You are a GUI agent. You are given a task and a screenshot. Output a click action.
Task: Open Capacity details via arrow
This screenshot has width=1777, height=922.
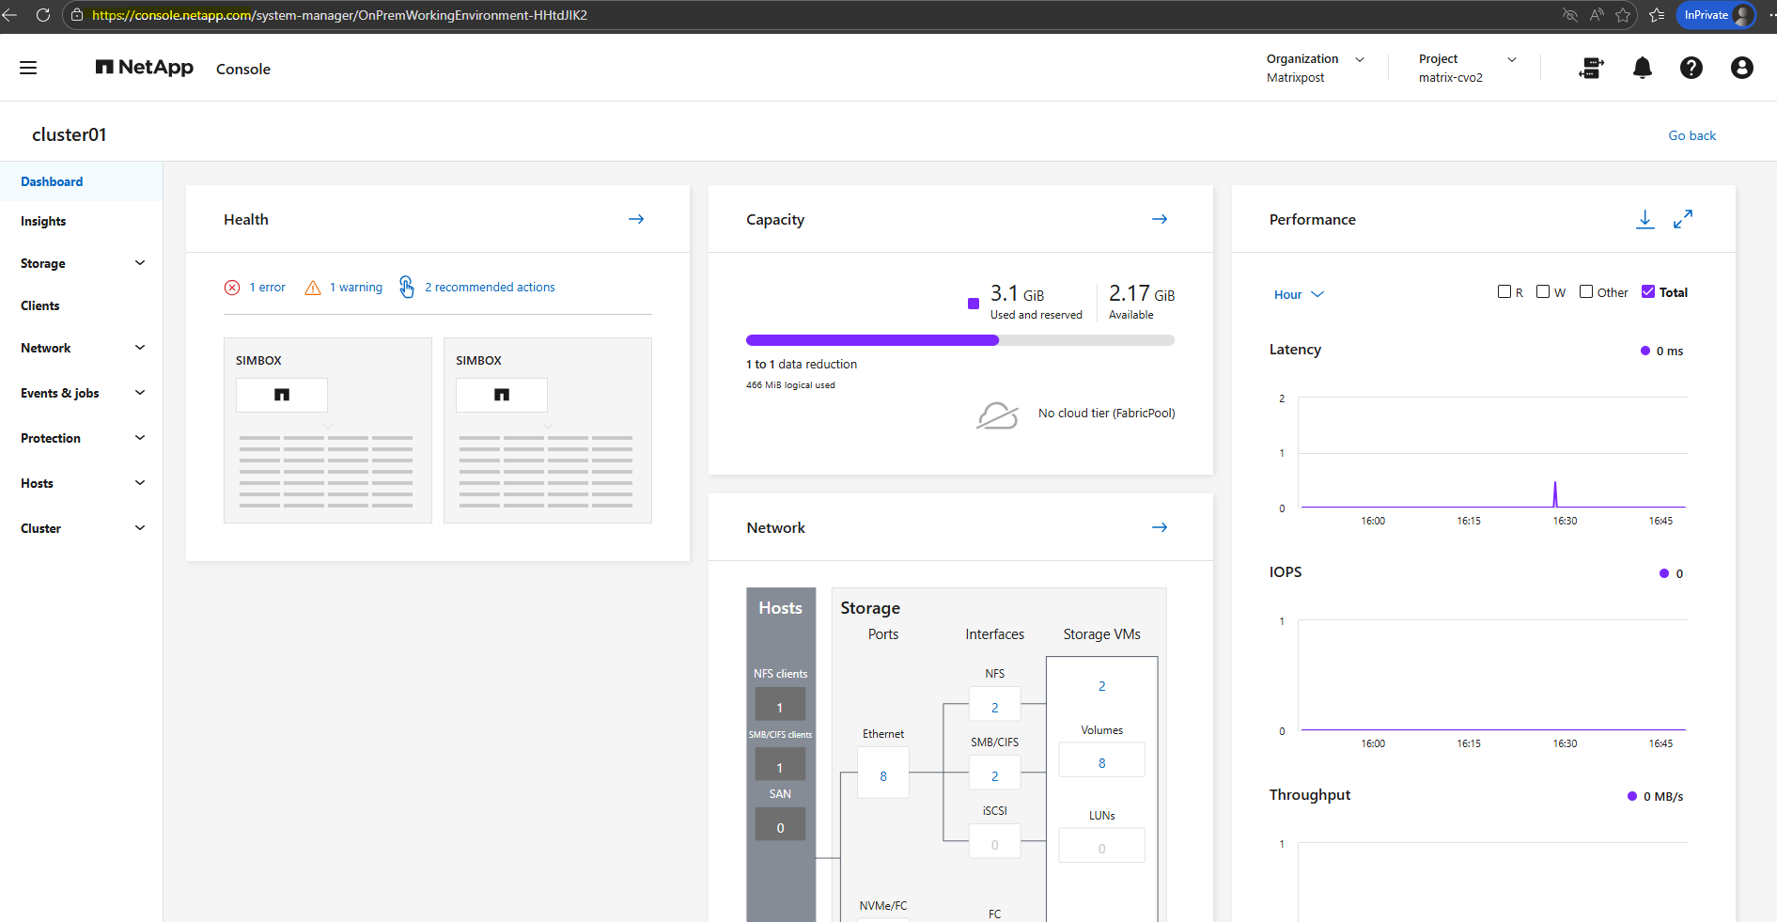pos(1160,219)
